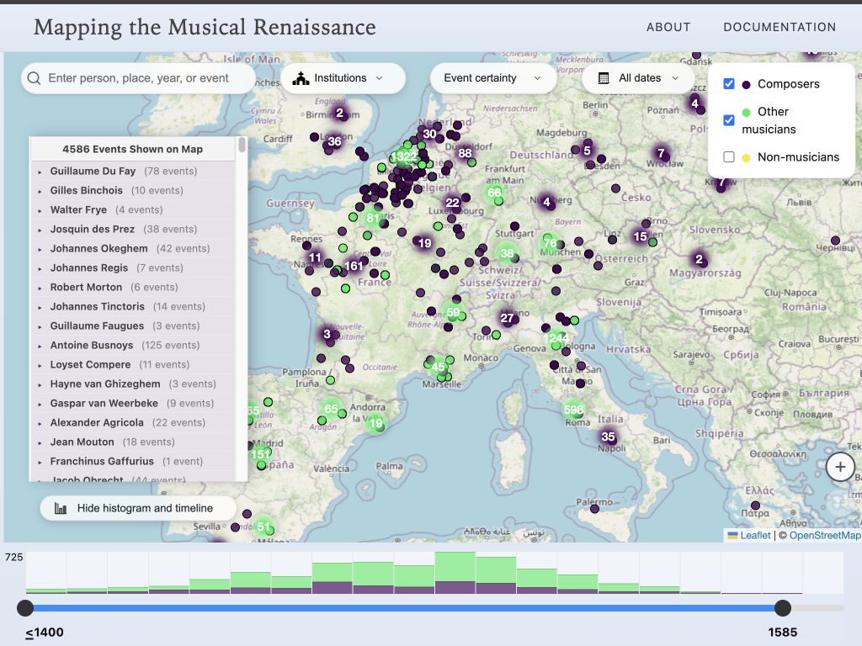
Task: Click the Institutions church icon
Action: (x=301, y=78)
